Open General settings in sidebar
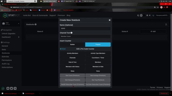This screenshot has width=172, height=96. pyautogui.click(x=5, y=46)
